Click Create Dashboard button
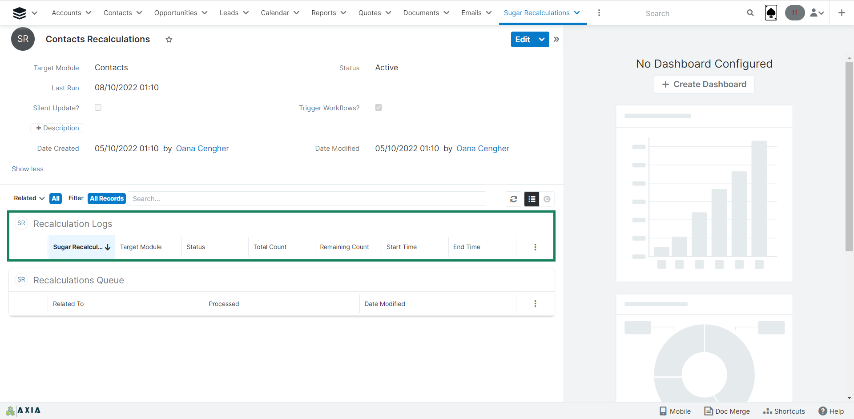Screen dimensions: 854x419 pyautogui.click(x=704, y=85)
